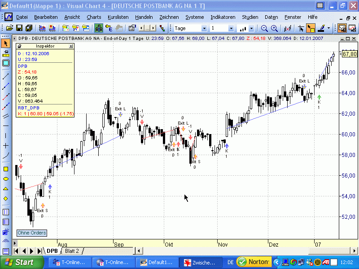The height and width of the screenshot is (269, 359).
Task: Switch to monitor 1 chart view icon
Action: 342,28
